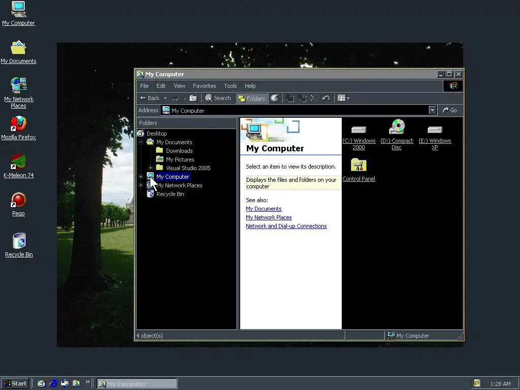520x390 pixels.
Task: Click the History toolbar icon
Action: click(x=275, y=98)
